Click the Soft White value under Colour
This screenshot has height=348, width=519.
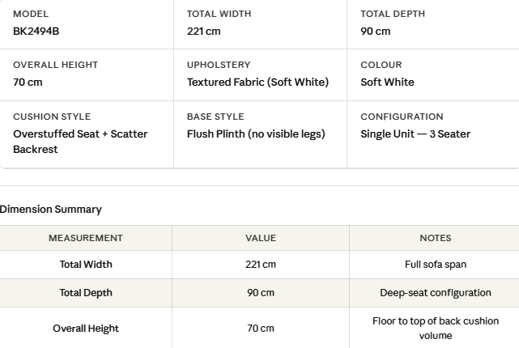click(387, 82)
